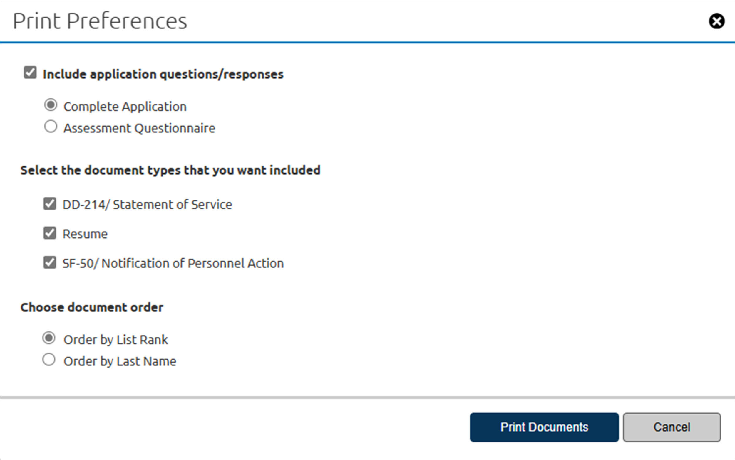The height and width of the screenshot is (460, 735).
Task: Click the Select the document types heading
Action: tap(170, 170)
